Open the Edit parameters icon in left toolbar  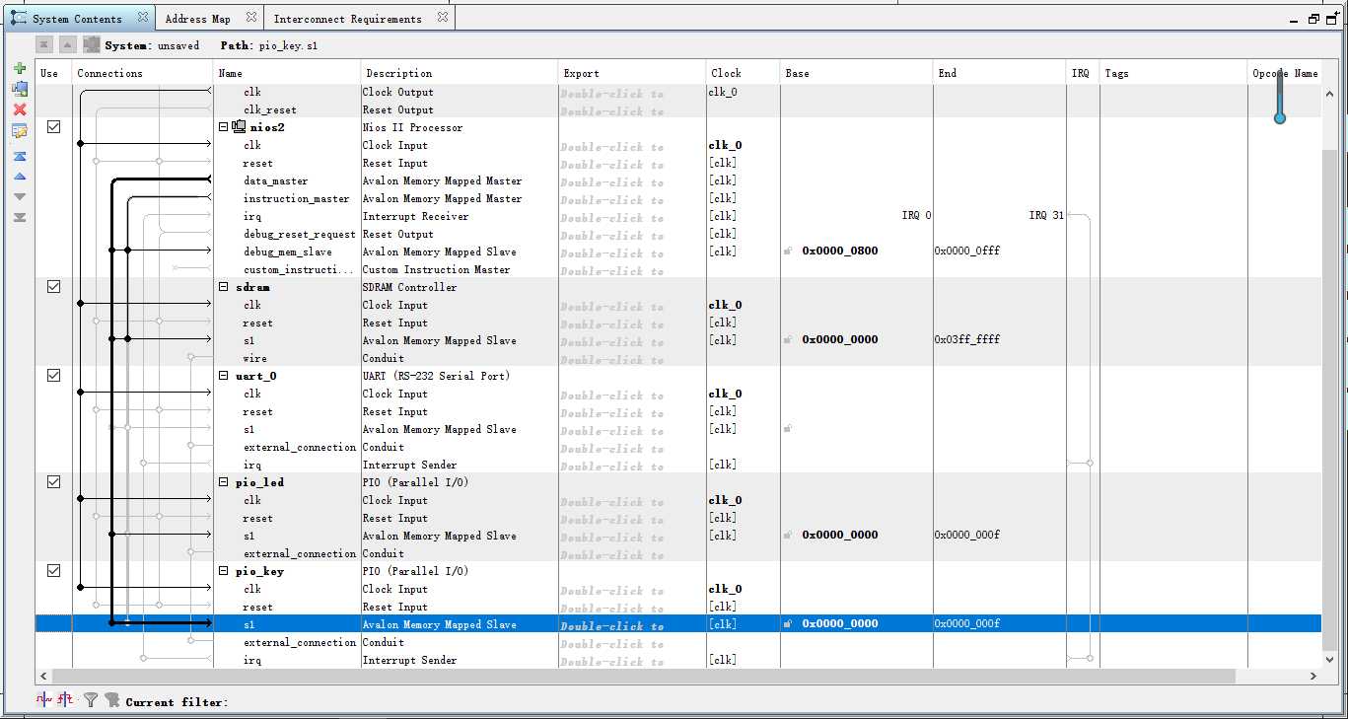pos(19,131)
